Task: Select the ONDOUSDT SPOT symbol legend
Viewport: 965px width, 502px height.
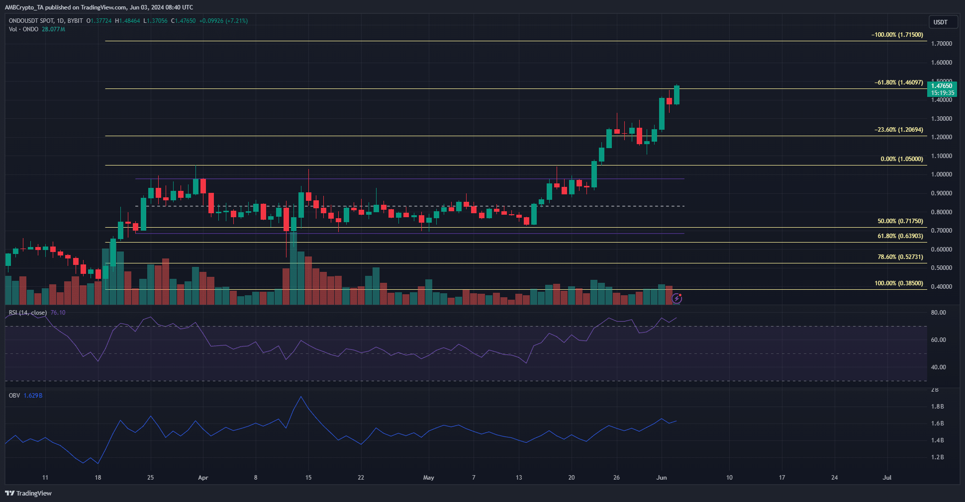Action: click(x=46, y=21)
